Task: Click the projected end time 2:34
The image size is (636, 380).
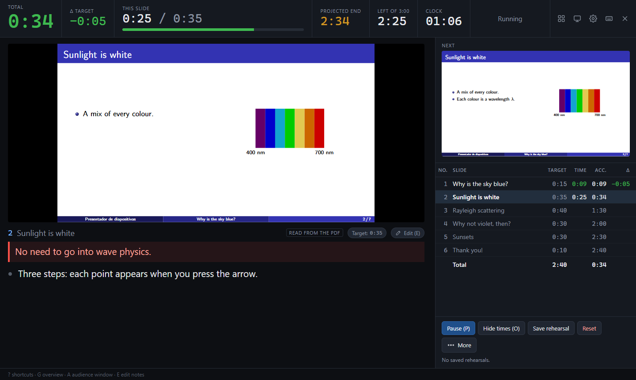Action: pyautogui.click(x=335, y=21)
